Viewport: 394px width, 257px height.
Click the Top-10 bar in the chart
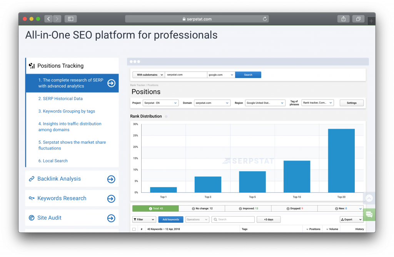297,177
